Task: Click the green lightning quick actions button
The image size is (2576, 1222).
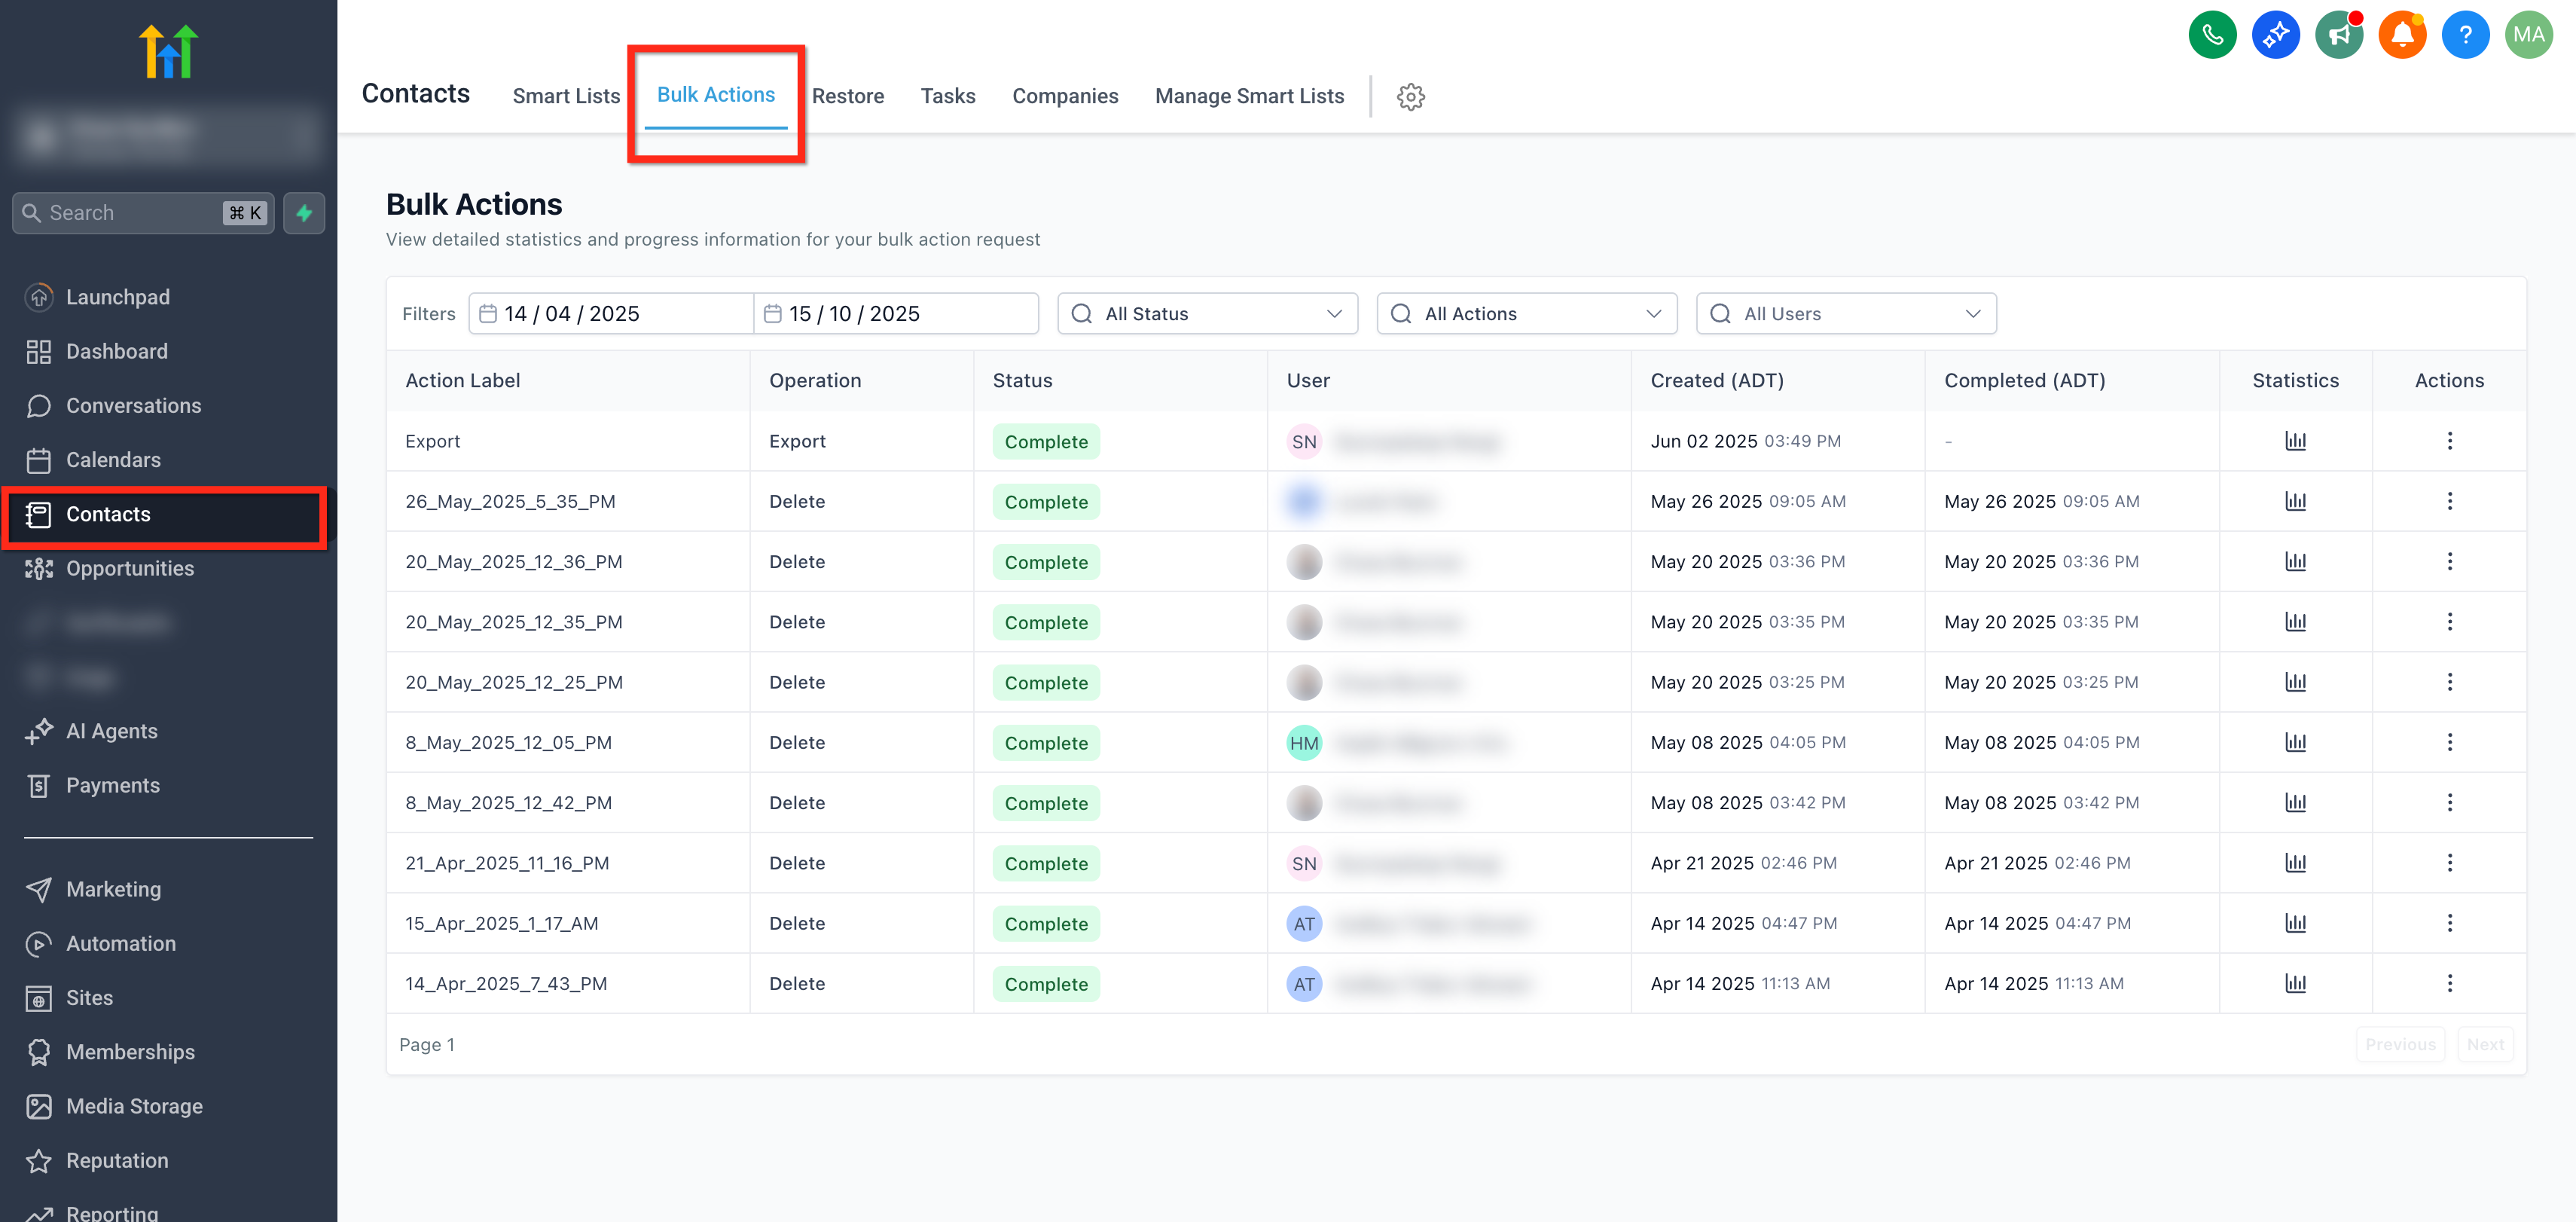Action: 304,213
